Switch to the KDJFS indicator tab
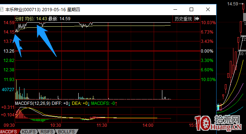Viewport: 246px width, 134px height. tap(29, 131)
